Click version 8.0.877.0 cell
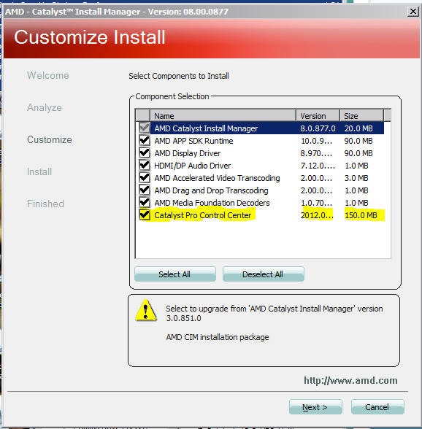422x429 pixels. [318, 128]
